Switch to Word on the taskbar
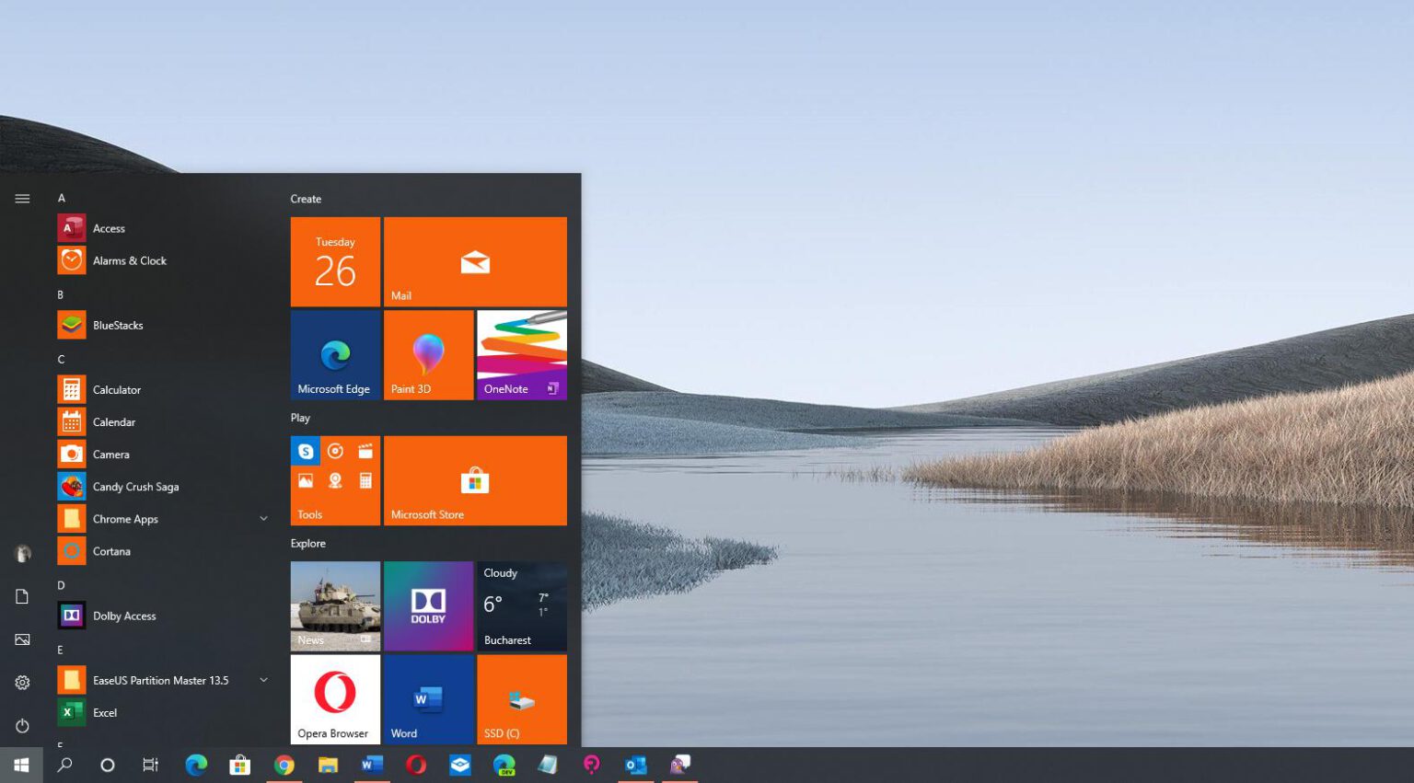Image resolution: width=1414 pixels, height=783 pixels. [372, 765]
